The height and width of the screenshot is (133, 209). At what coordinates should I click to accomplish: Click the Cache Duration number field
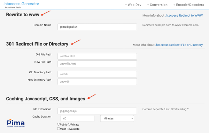77,118
